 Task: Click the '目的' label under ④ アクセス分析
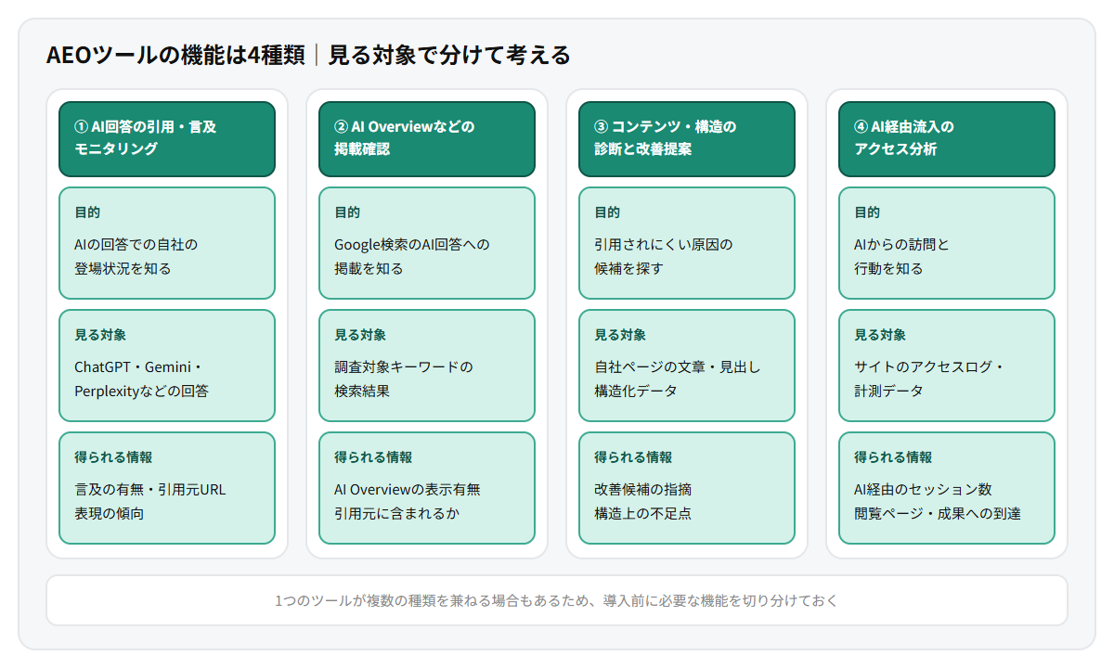pyautogui.click(x=867, y=212)
